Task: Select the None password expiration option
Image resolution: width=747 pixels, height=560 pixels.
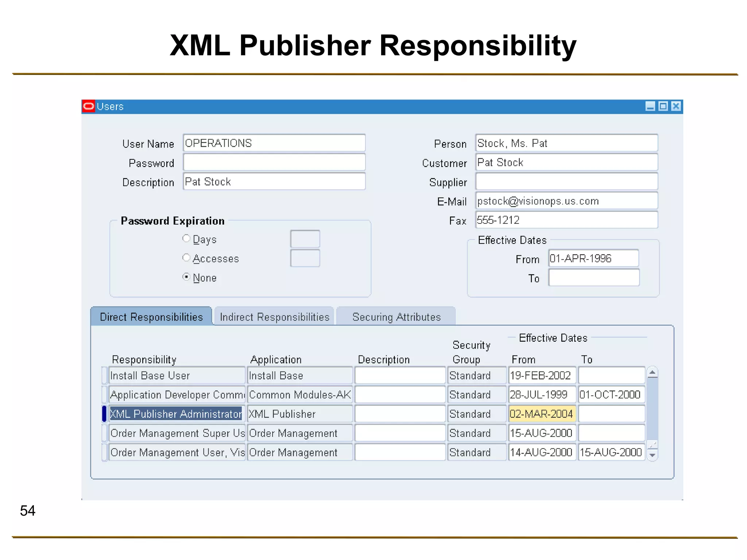Action: pyautogui.click(x=186, y=277)
